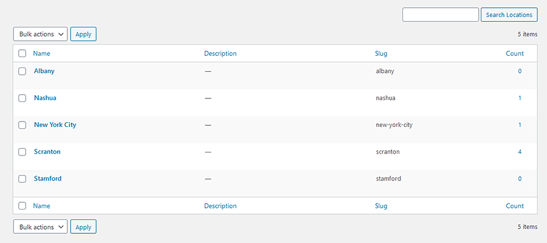Image resolution: width=547 pixels, height=243 pixels.
Task: Open the Albany location link
Action: click(44, 71)
